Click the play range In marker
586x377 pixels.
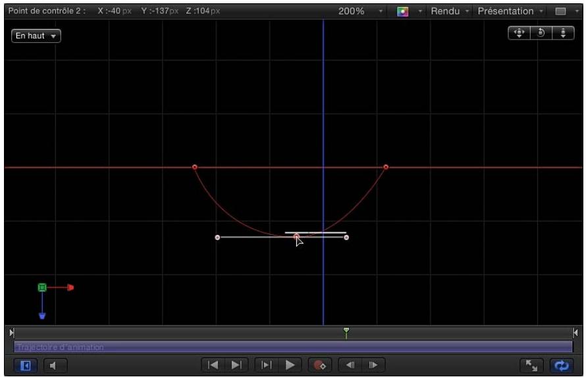[12, 332]
